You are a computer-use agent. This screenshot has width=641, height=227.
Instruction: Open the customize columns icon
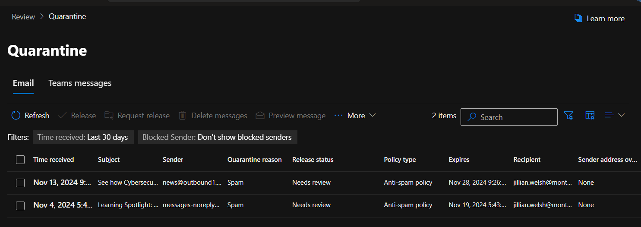point(590,116)
